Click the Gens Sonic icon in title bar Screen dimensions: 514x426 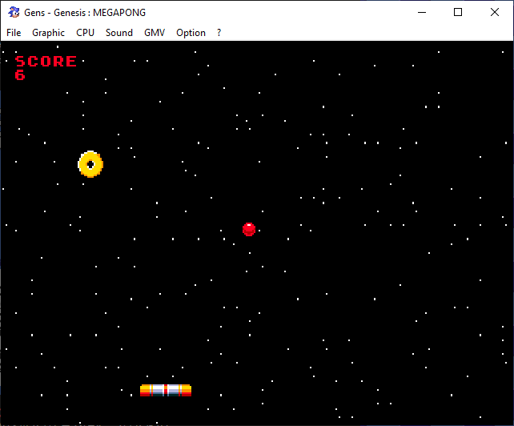coord(14,12)
